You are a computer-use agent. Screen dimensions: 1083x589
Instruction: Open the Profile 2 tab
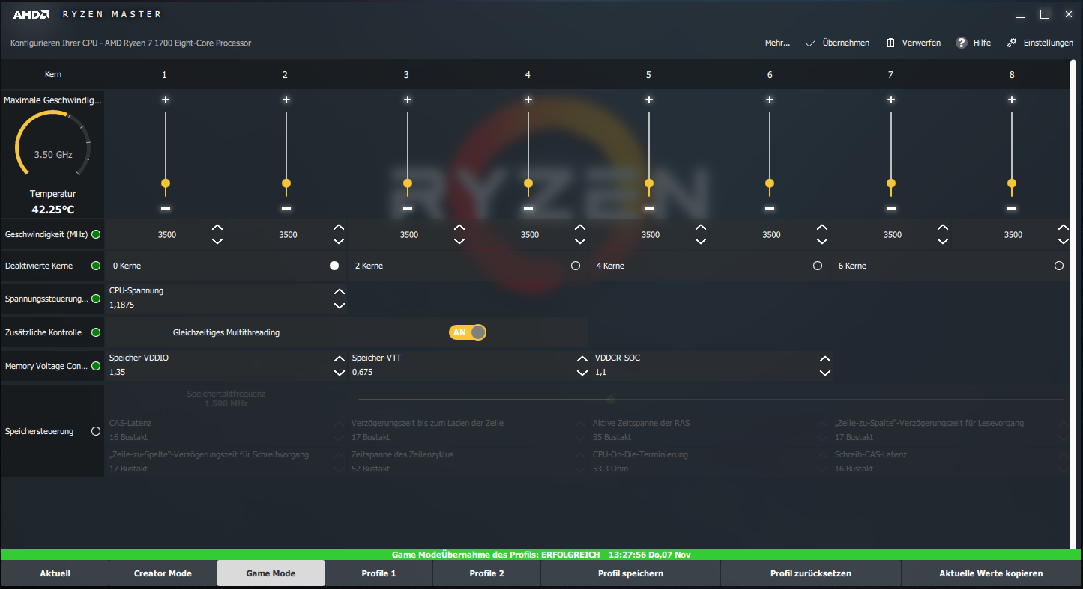tap(486, 573)
